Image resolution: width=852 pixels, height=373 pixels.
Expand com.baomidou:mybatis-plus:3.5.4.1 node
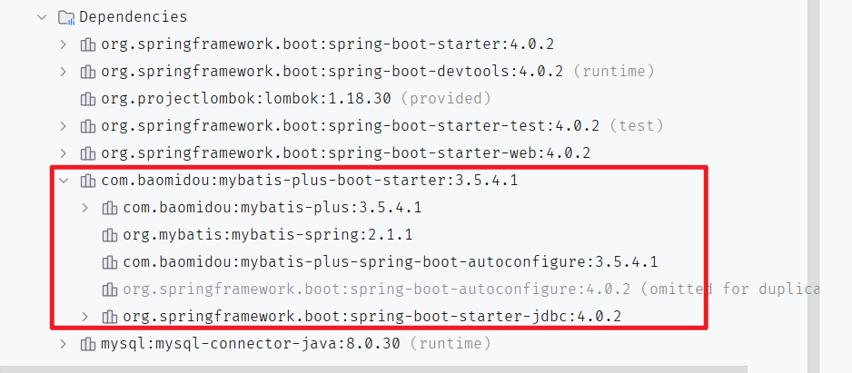coord(84,208)
